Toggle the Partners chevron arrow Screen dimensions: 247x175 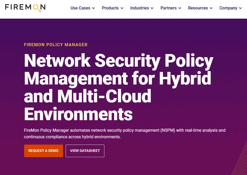click(x=180, y=8)
